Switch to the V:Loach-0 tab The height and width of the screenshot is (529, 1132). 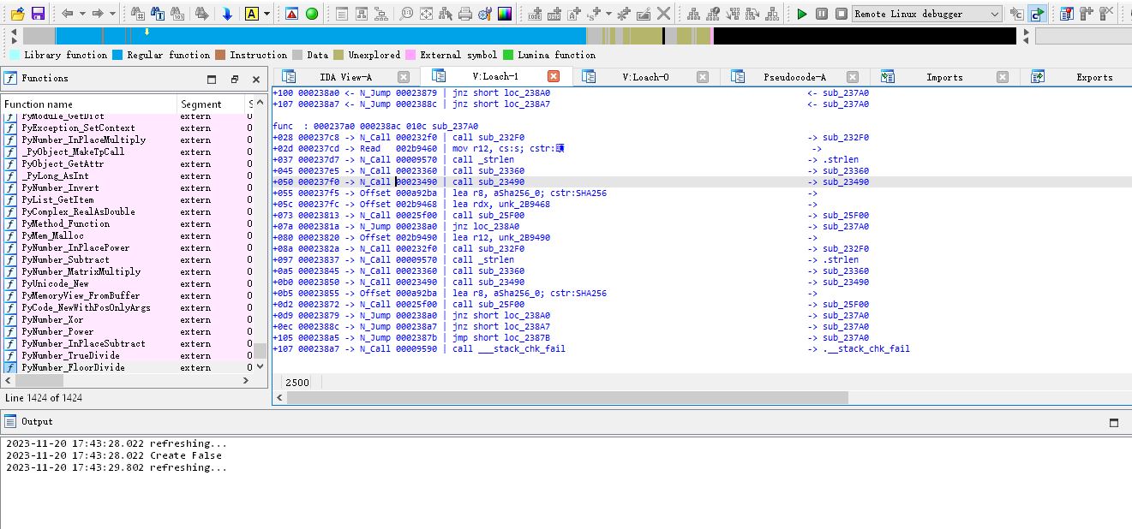click(645, 77)
